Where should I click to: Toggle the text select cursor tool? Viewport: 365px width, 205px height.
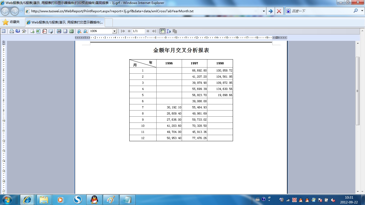click(169, 31)
